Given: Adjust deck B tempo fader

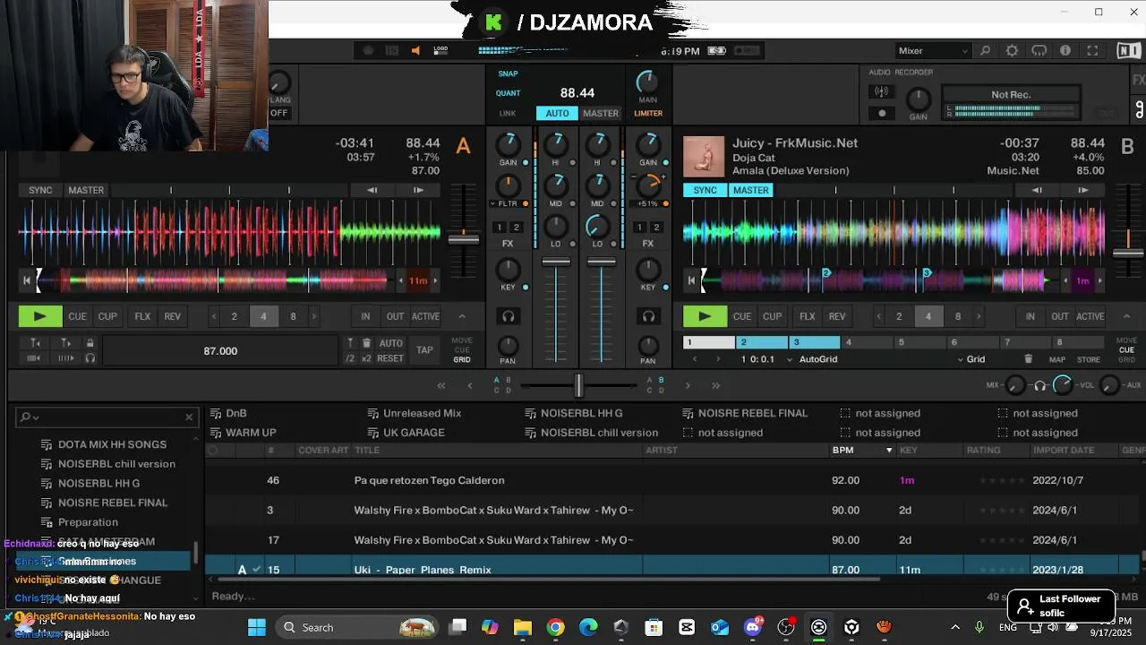Looking at the screenshot, I should coord(1128,253).
